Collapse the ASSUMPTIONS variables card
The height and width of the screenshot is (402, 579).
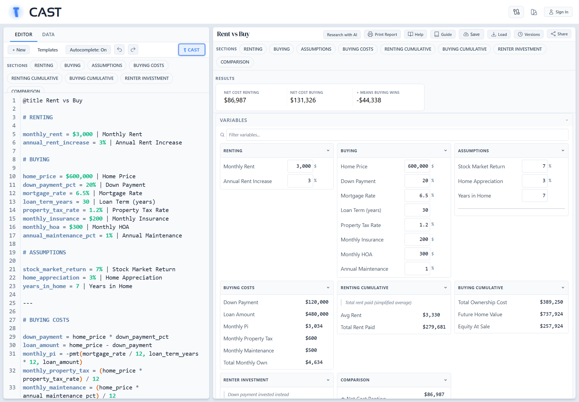[563, 151]
